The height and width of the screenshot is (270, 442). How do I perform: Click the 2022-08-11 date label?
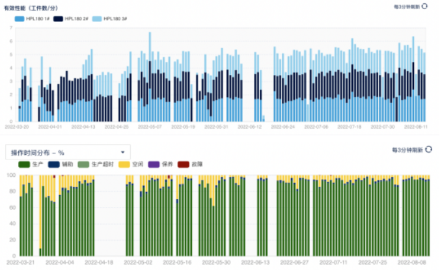point(416,127)
